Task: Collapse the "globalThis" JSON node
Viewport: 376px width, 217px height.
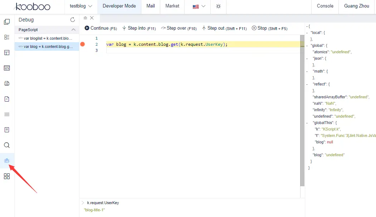Action: click(x=307, y=123)
